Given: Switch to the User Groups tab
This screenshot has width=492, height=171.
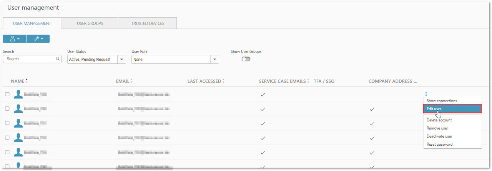Looking at the screenshot, I should [x=90, y=23].
